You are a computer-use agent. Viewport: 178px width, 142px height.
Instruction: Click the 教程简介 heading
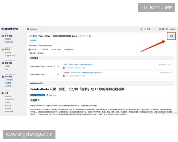(x=35, y=100)
